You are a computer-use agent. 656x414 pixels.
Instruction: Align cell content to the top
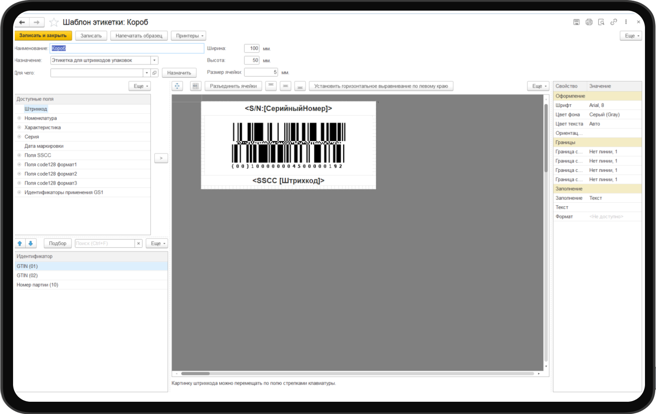(271, 86)
